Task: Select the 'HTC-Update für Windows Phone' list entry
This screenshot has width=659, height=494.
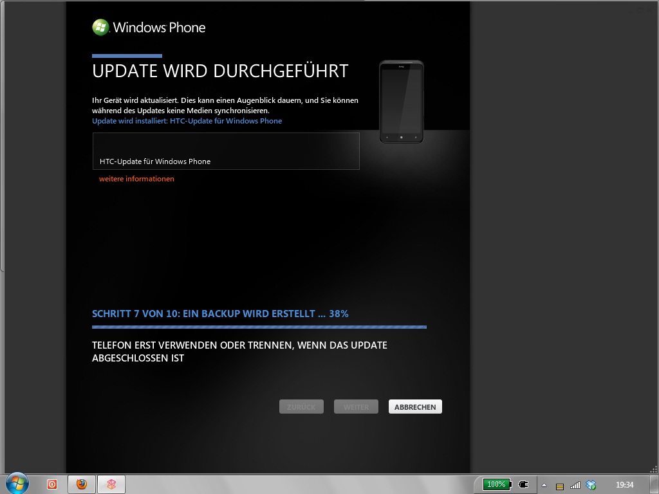Action: (x=226, y=151)
